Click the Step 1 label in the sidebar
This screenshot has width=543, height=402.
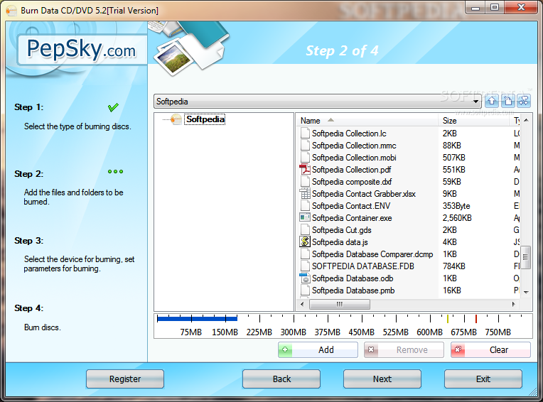(28, 107)
